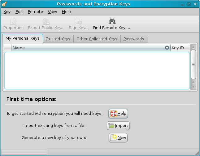This screenshot has width=200, height=156.
Task: Click the lifebuoy Help icon
Action: tap(113, 114)
